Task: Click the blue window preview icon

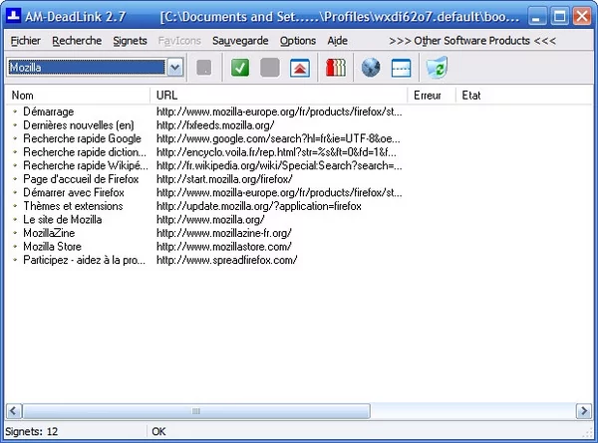Action: tap(401, 68)
